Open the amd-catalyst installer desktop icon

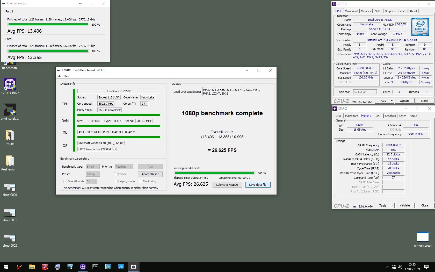(10, 112)
